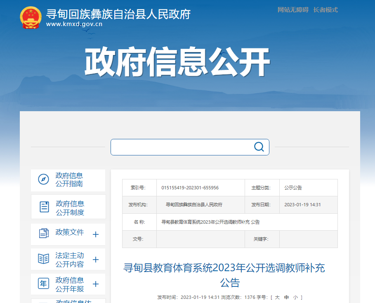Click the open book icon for 法定主动公开内容
This screenshot has width=375, height=303.
(x=44, y=259)
